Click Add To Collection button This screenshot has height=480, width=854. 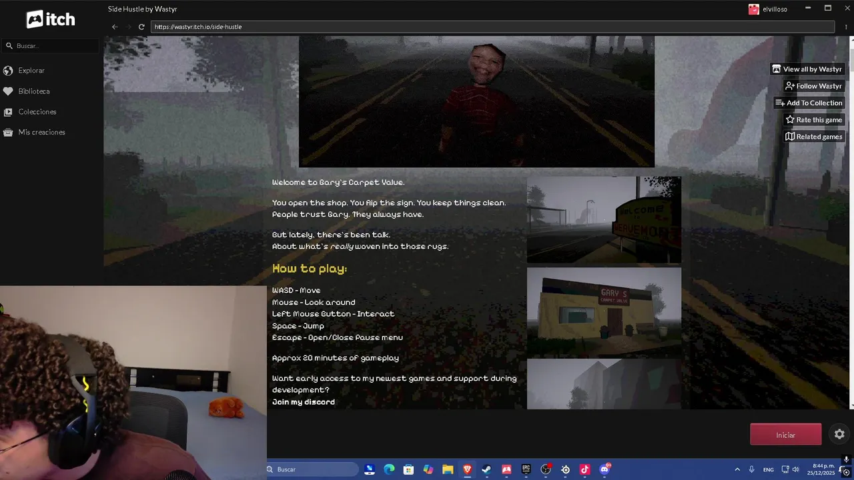click(809, 103)
